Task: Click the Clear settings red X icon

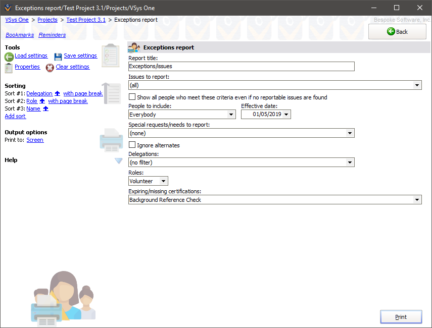Action: pos(49,67)
